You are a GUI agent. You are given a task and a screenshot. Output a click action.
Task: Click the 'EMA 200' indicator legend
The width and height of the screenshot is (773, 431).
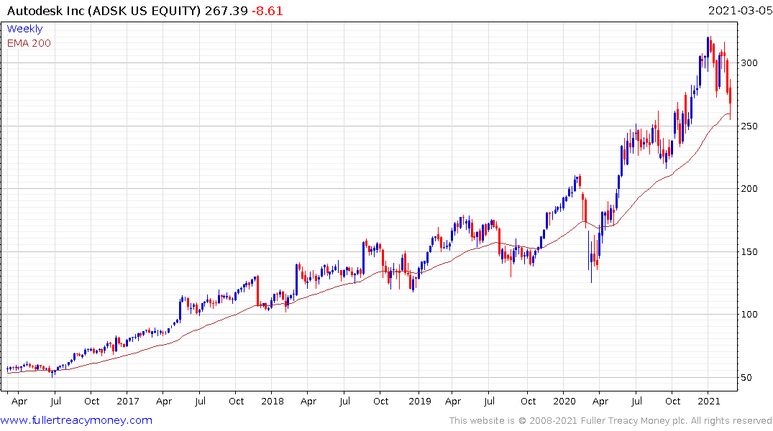(29, 43)
